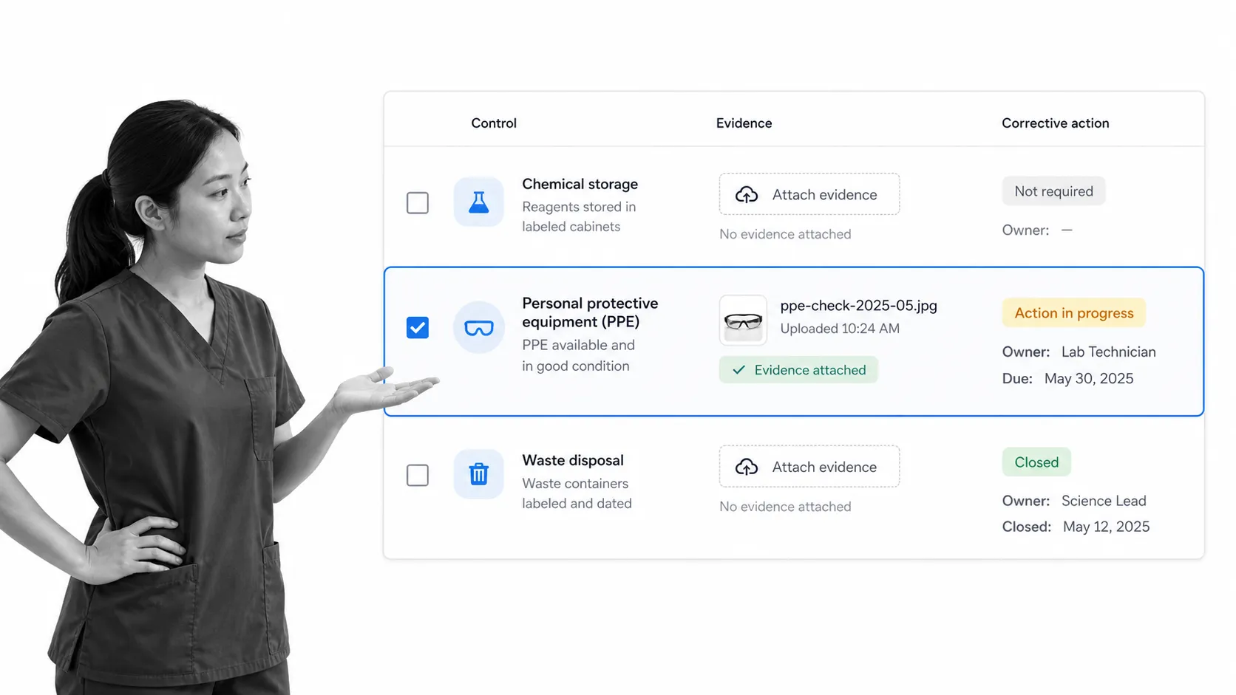Select the Closed status badge

pyautogui.click(x=1036, y=462)
